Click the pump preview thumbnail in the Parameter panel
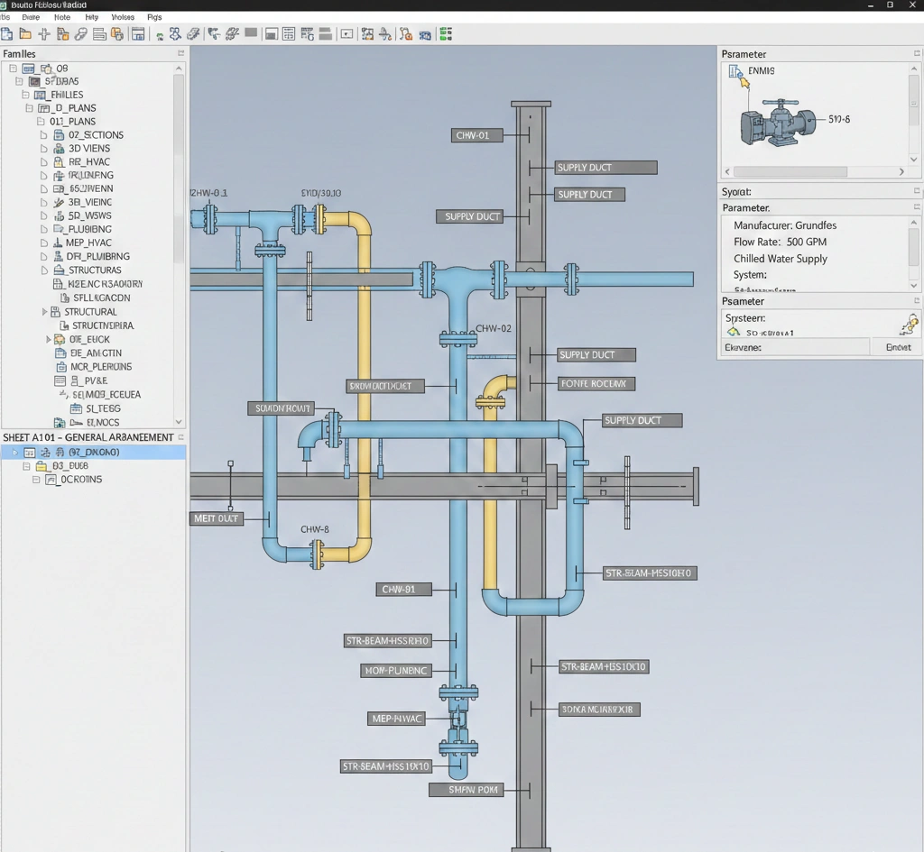 (783, 122)
